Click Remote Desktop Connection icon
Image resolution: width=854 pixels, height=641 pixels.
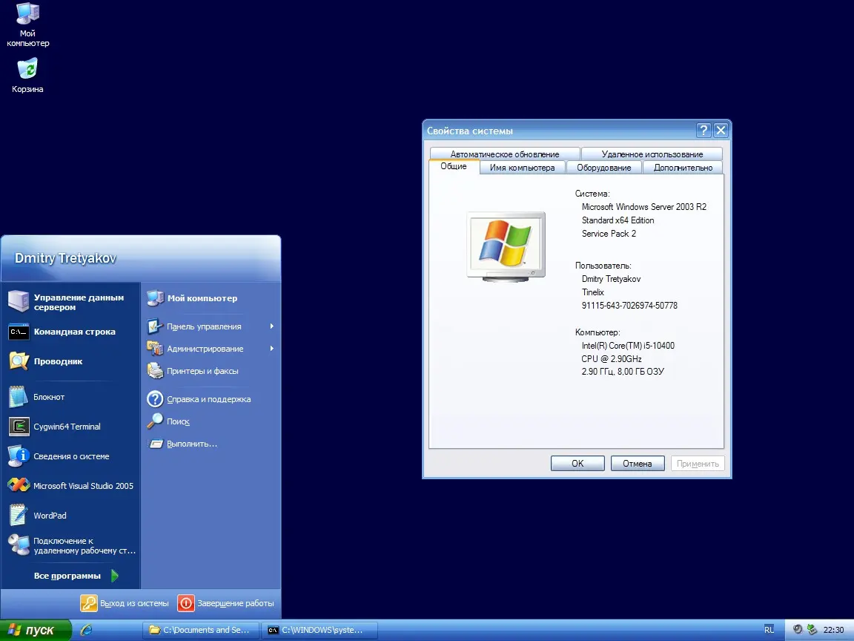click(x=19, y=545)
